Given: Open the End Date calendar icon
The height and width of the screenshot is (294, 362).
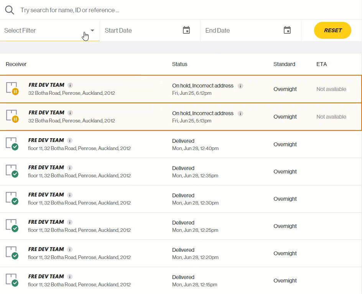Looking at the screenshot, I should [287, 30].
